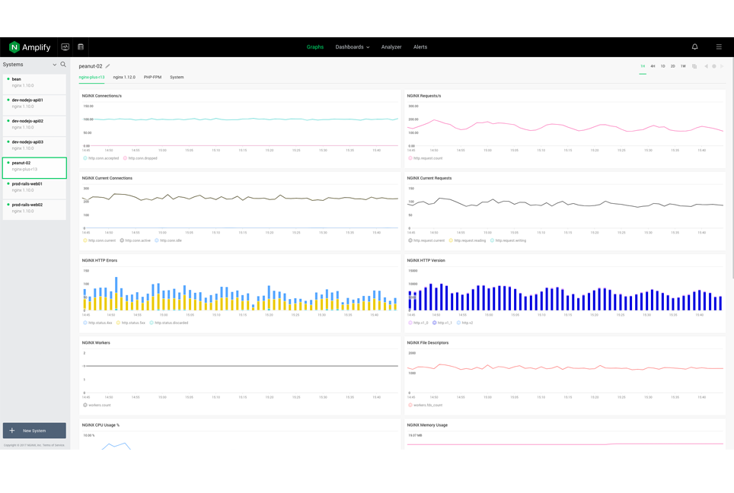Click the copy graphs icon
Screen dimensions: 734x493
(694, 66)
